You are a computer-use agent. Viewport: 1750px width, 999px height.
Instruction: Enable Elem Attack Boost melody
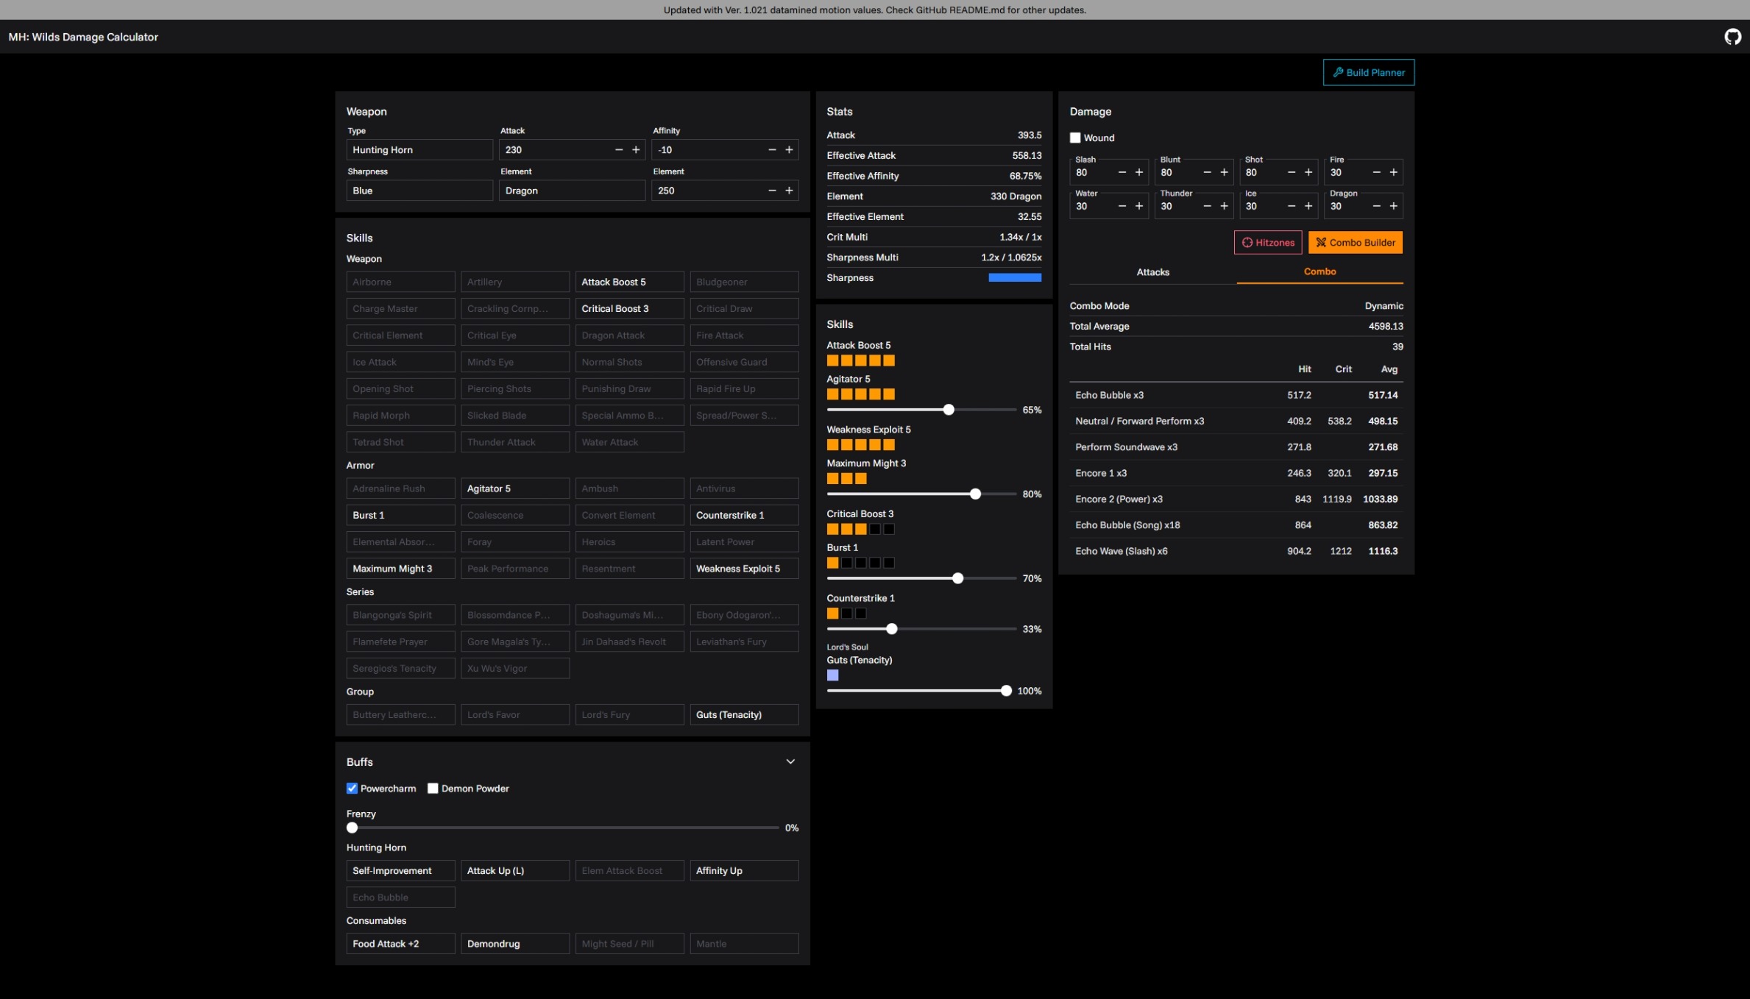(630, 870)
